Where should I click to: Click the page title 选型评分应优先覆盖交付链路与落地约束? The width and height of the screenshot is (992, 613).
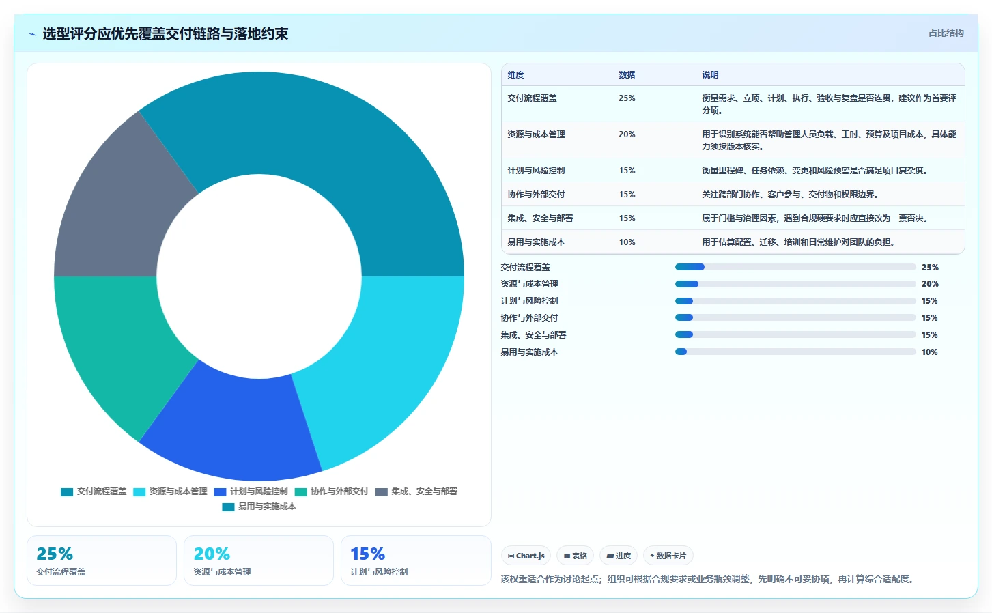click(165, 34)
